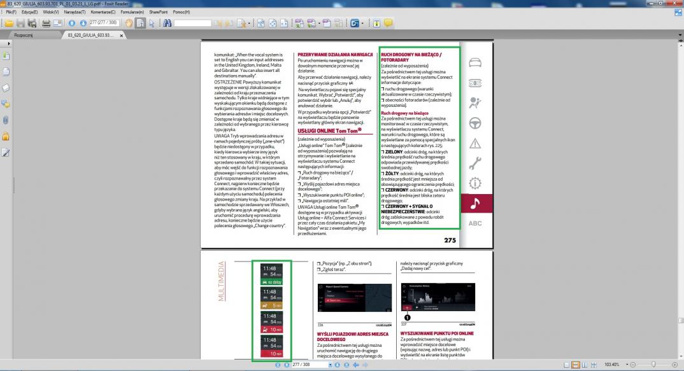Click the music note multimedia section marker

(x=475, y=203)
